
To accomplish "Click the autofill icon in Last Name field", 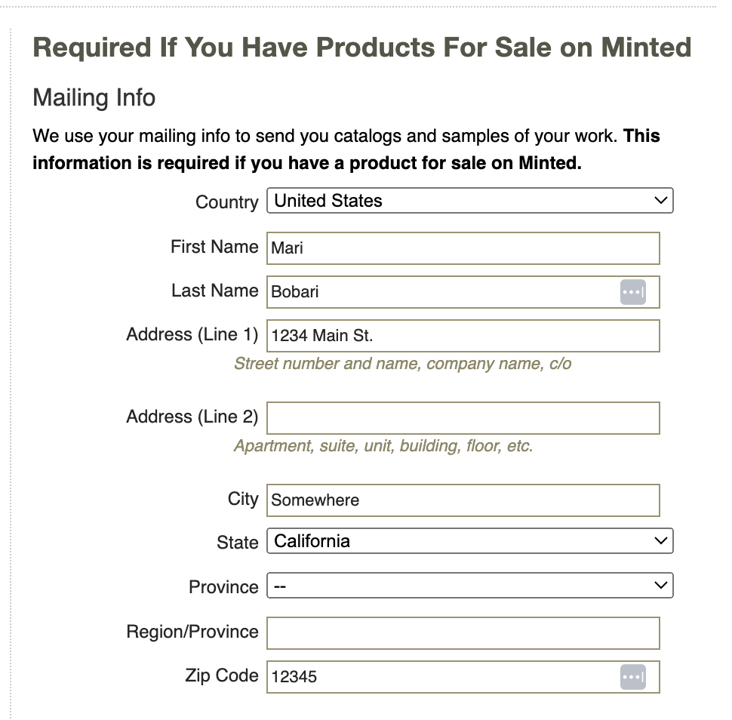I will click(632, 292).
